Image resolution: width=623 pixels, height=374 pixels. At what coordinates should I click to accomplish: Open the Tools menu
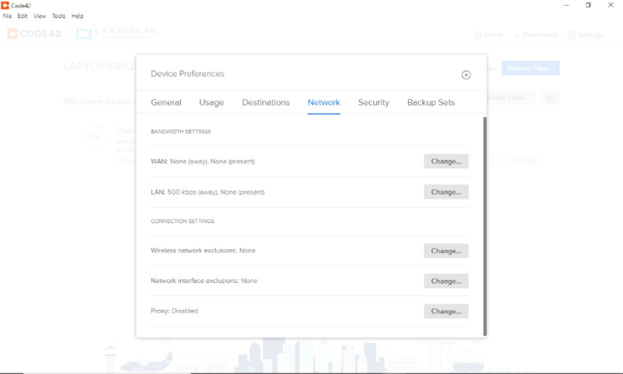(x=58, y=16)
